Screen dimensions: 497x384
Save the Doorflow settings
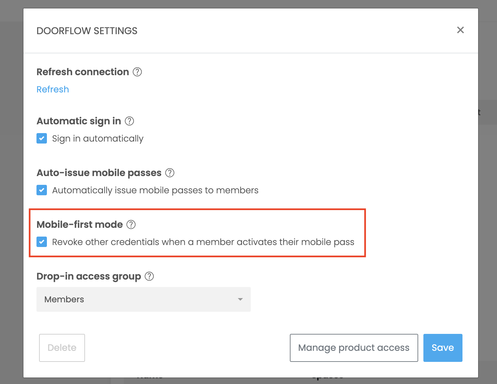click(x=443, y=348)
